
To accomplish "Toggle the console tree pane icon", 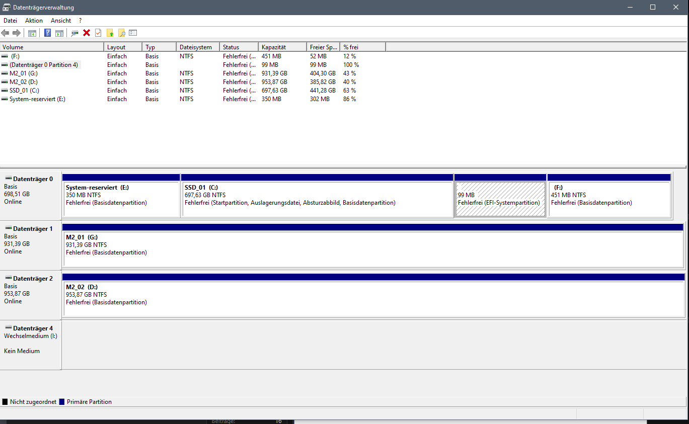I will pyautogui.click(x=32, y=33).
